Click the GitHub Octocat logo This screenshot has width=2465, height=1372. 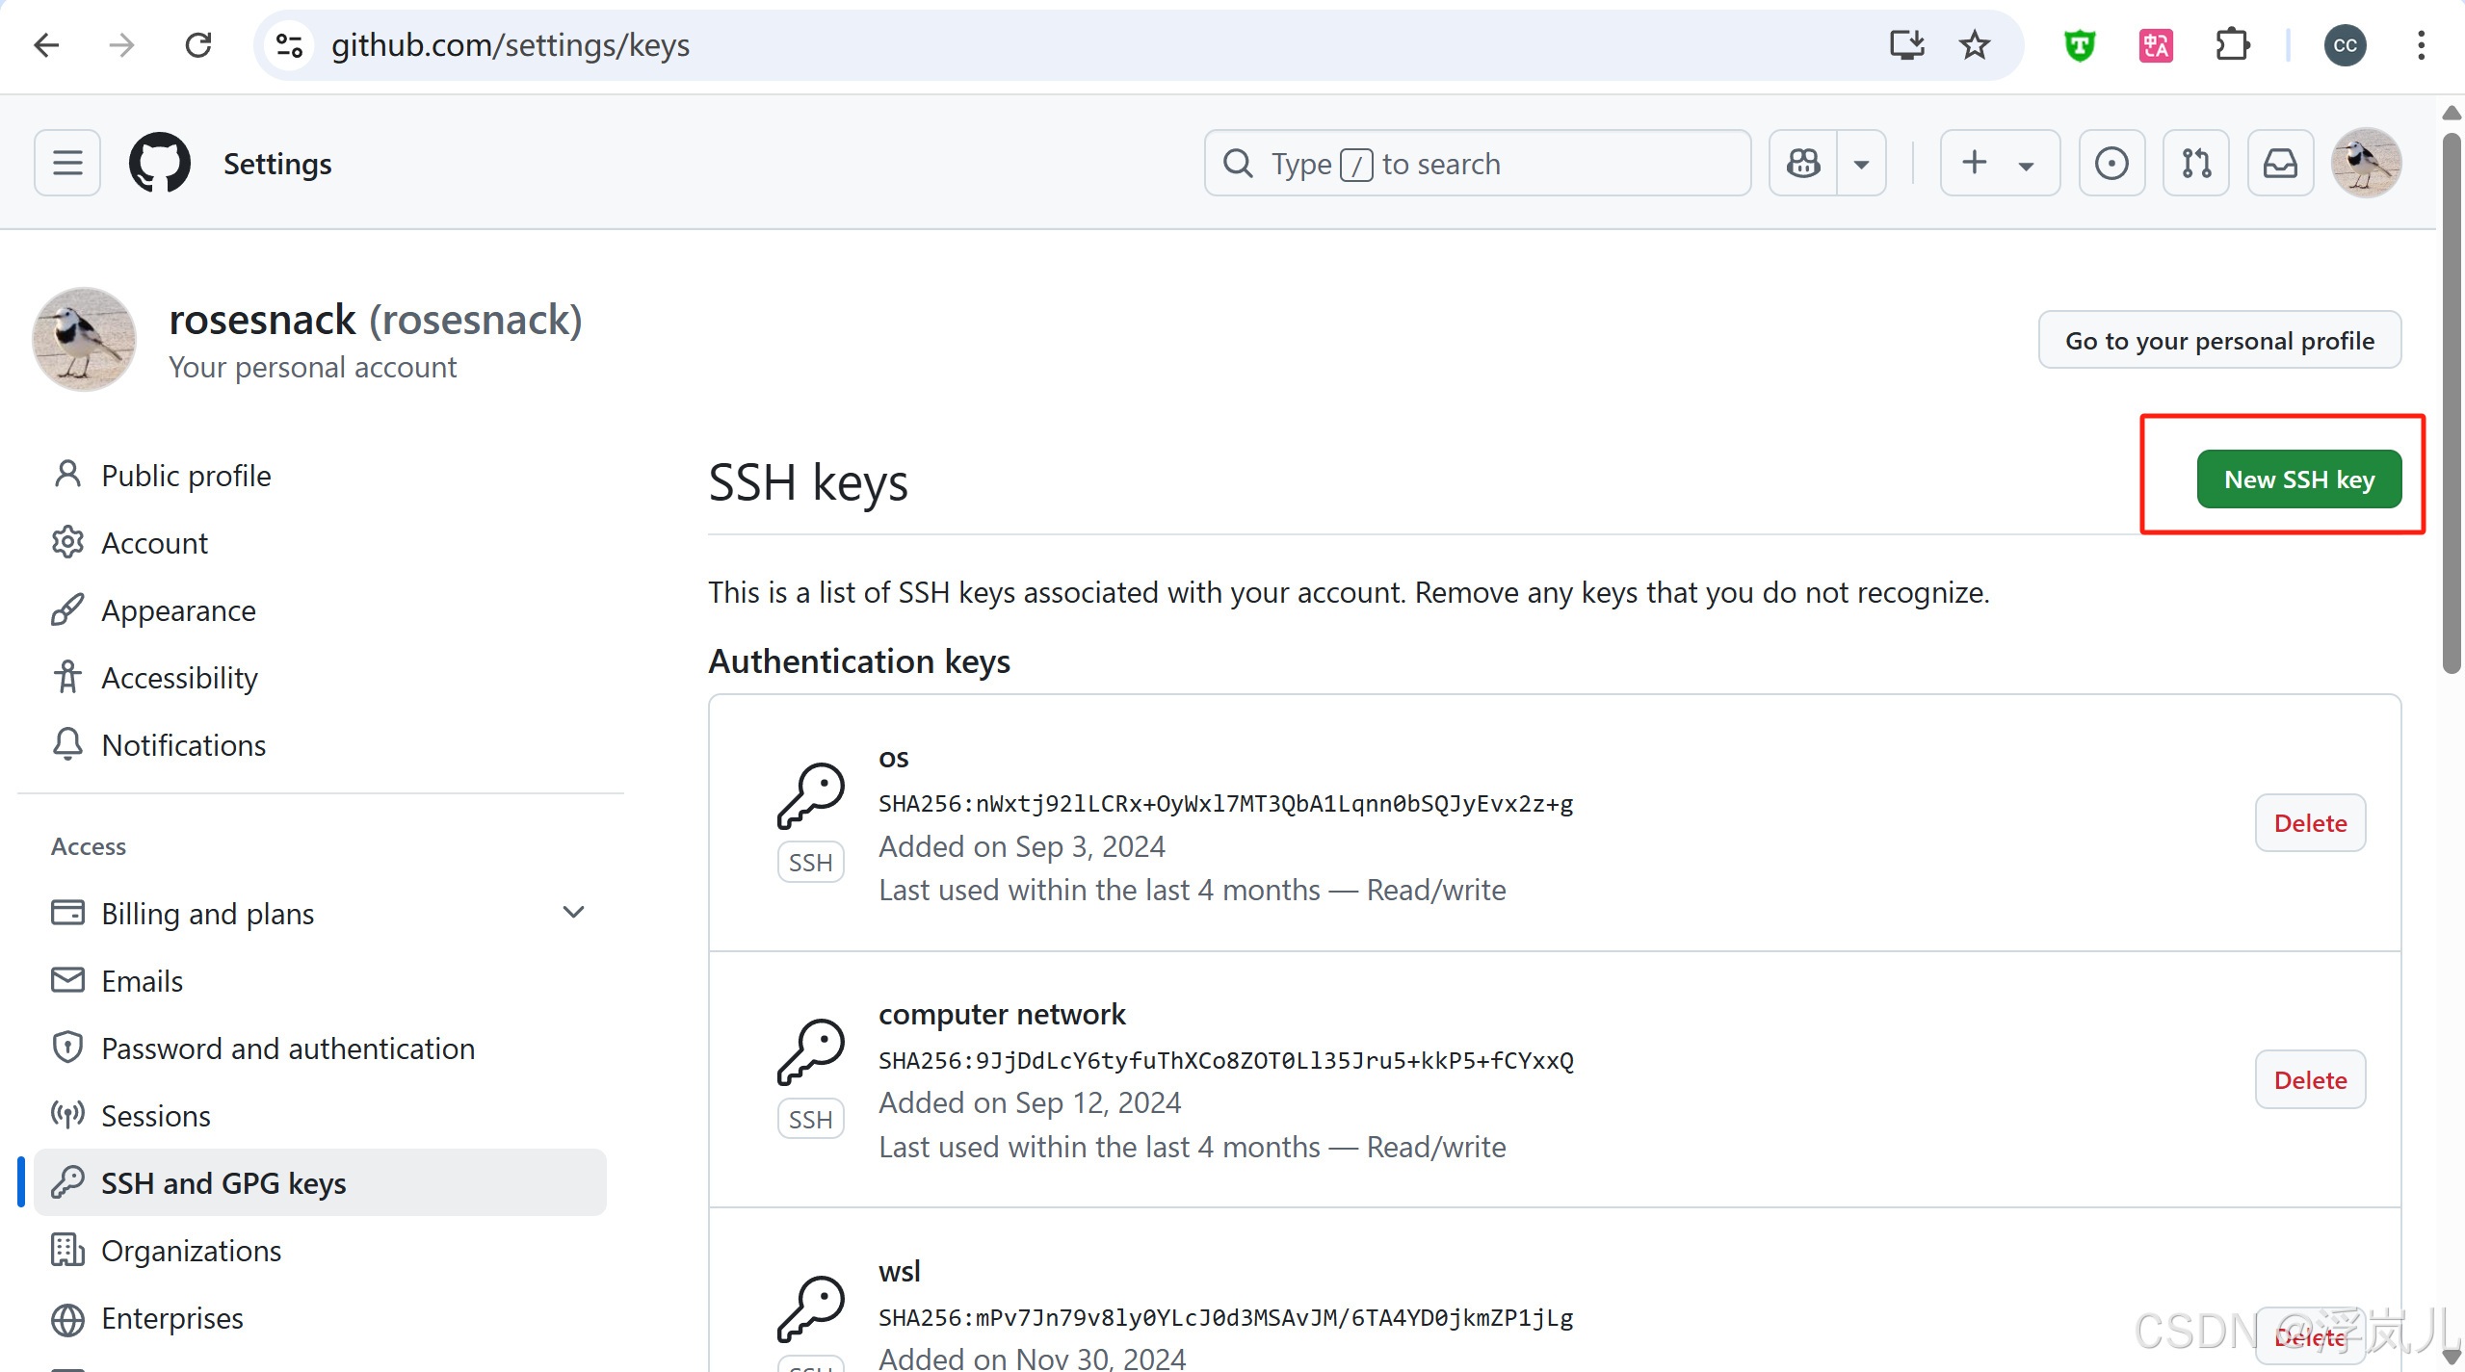tap(160, 164)
